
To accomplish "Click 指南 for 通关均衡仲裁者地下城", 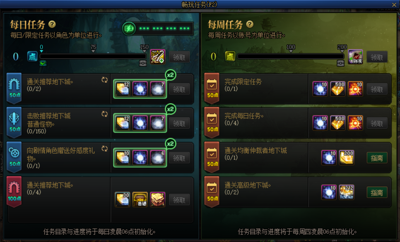I will [377, 158].
